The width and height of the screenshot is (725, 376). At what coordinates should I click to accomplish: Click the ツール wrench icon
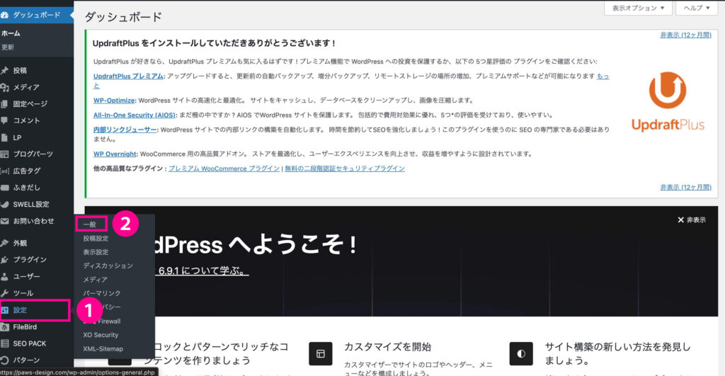point(6,293)
